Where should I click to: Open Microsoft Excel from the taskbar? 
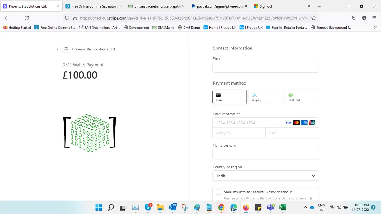283,207
